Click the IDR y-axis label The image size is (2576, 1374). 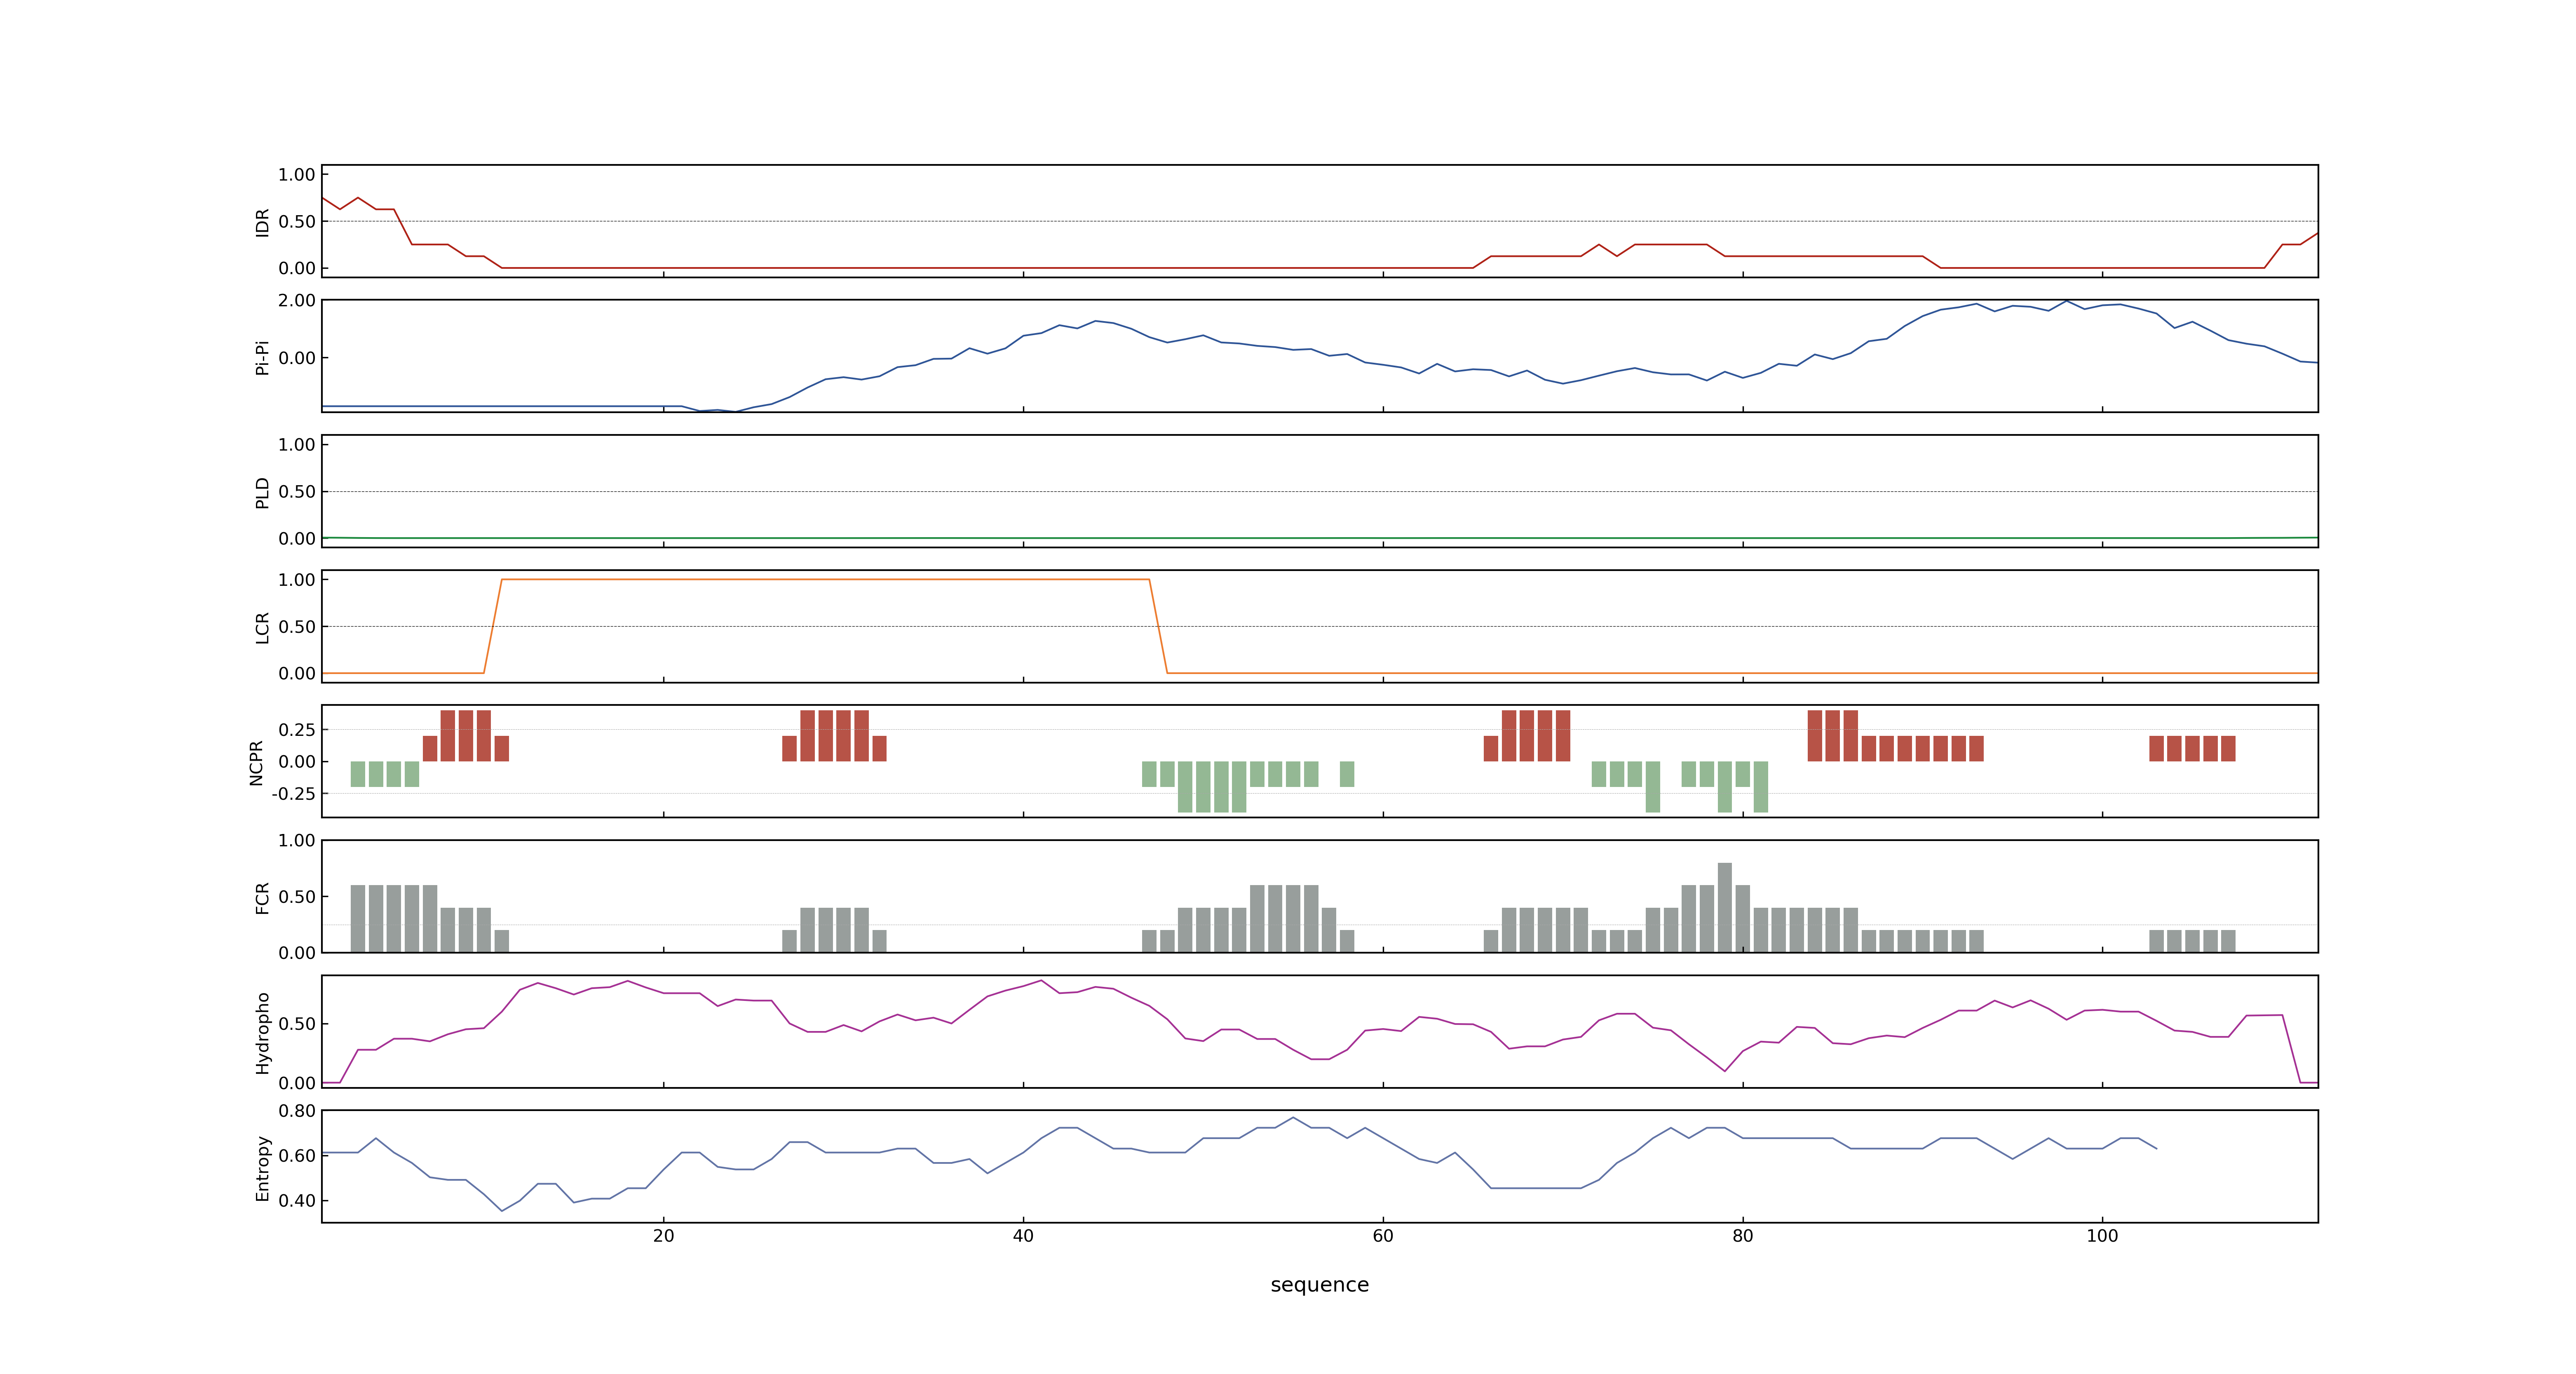(x=262, y=222)
